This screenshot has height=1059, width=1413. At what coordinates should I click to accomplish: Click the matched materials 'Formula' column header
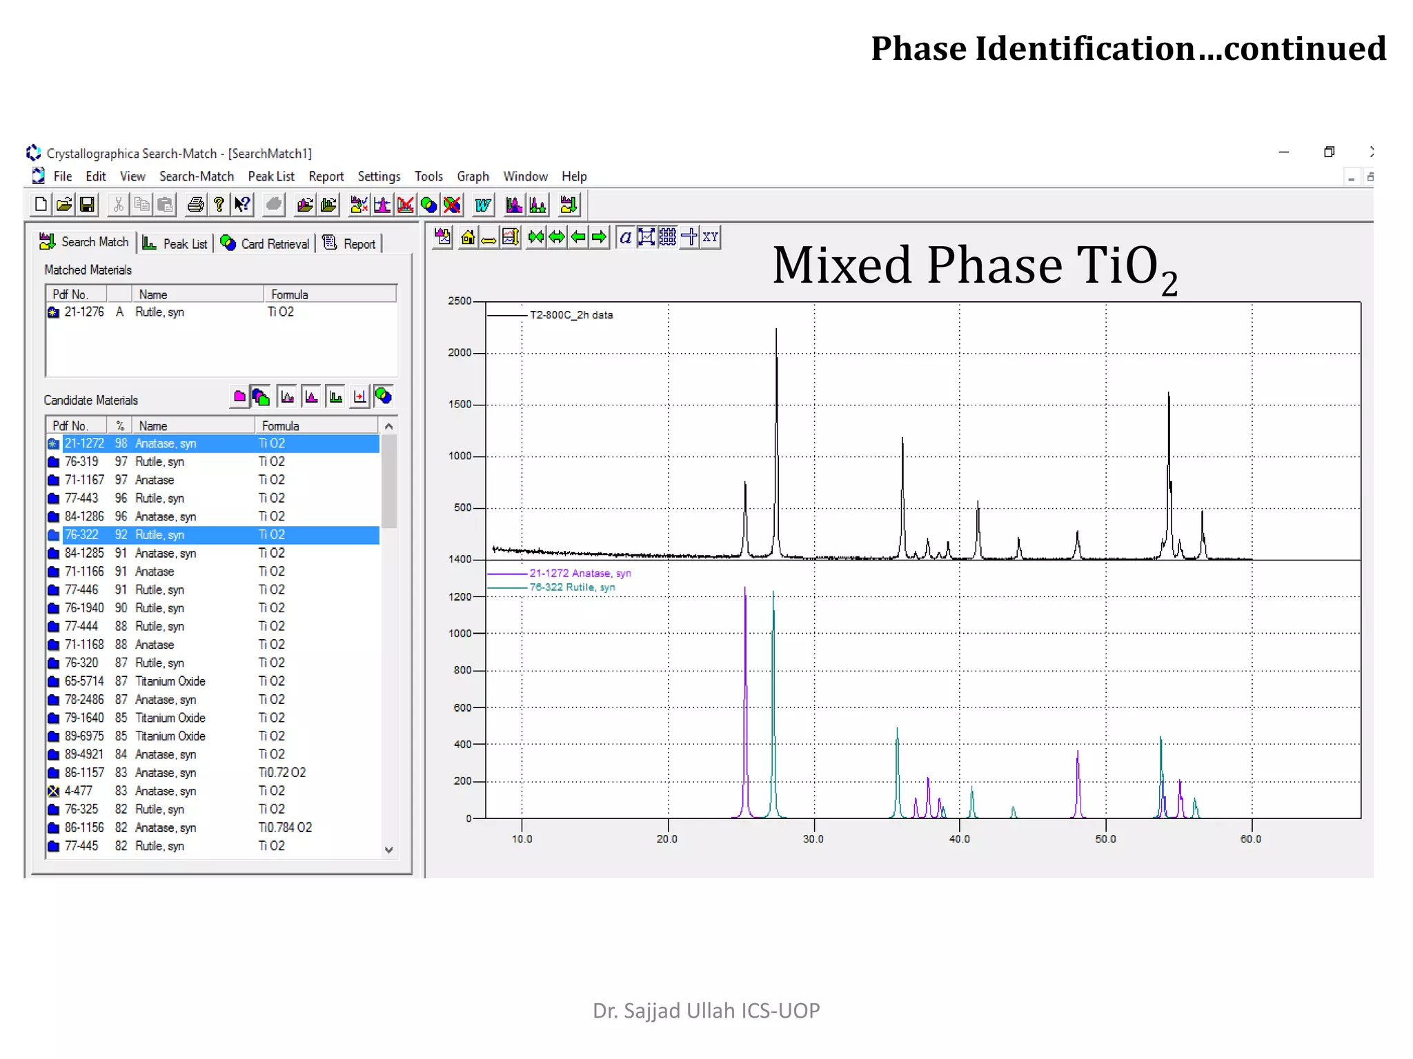point(330,294)
